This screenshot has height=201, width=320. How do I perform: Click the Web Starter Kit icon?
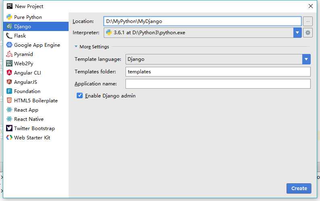click(9, 137)
